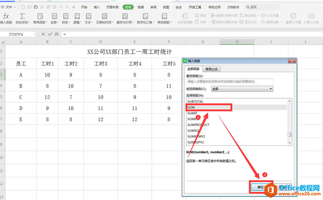Click the Undo arrow icon

61,7
